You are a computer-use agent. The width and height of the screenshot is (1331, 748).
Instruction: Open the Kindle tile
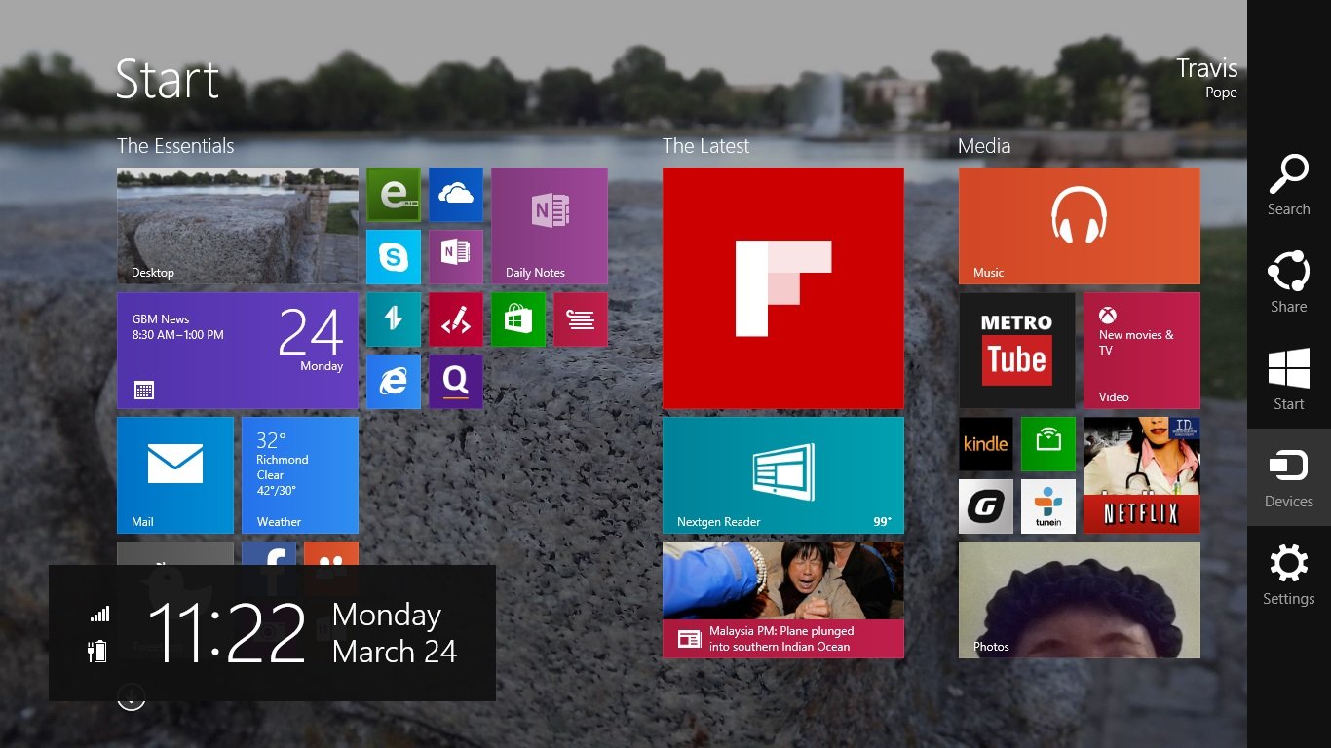[986, 444]
